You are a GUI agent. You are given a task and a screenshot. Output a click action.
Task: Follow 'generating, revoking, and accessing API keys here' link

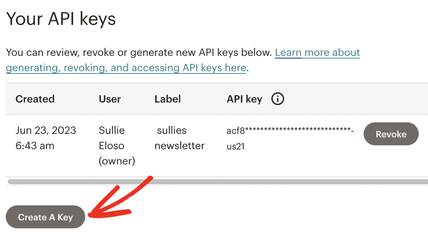point(126,68)
